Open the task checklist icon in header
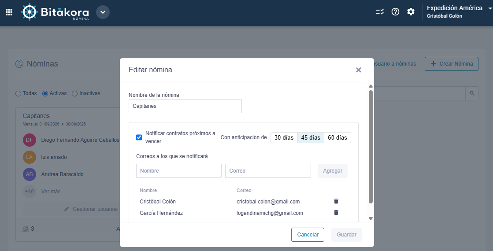The width and height of the screenshot is (493, 251). pos(380,12)
